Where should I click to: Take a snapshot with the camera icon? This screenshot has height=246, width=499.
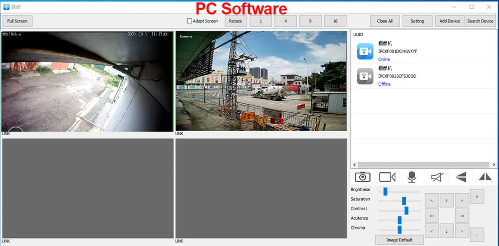coord(363,177)
